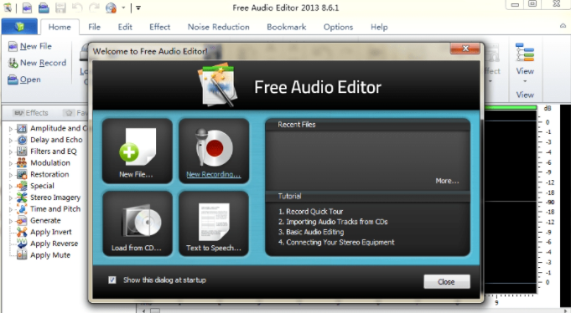The height and width of the screenshot is (313, 571).
Task: Click More in Recent Files
Action: tap(447, 181)
